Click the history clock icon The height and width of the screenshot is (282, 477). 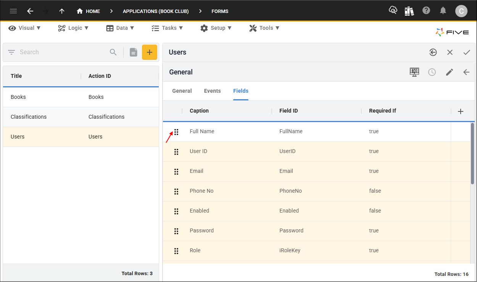(432, 72)
